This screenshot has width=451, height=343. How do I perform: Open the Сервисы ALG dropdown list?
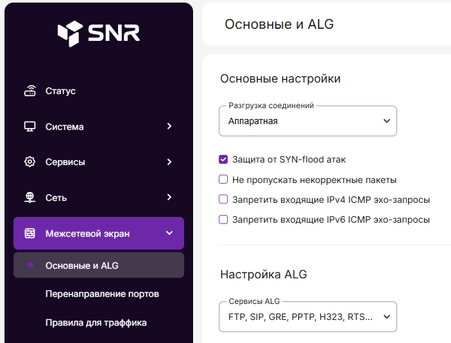[307, 317]
